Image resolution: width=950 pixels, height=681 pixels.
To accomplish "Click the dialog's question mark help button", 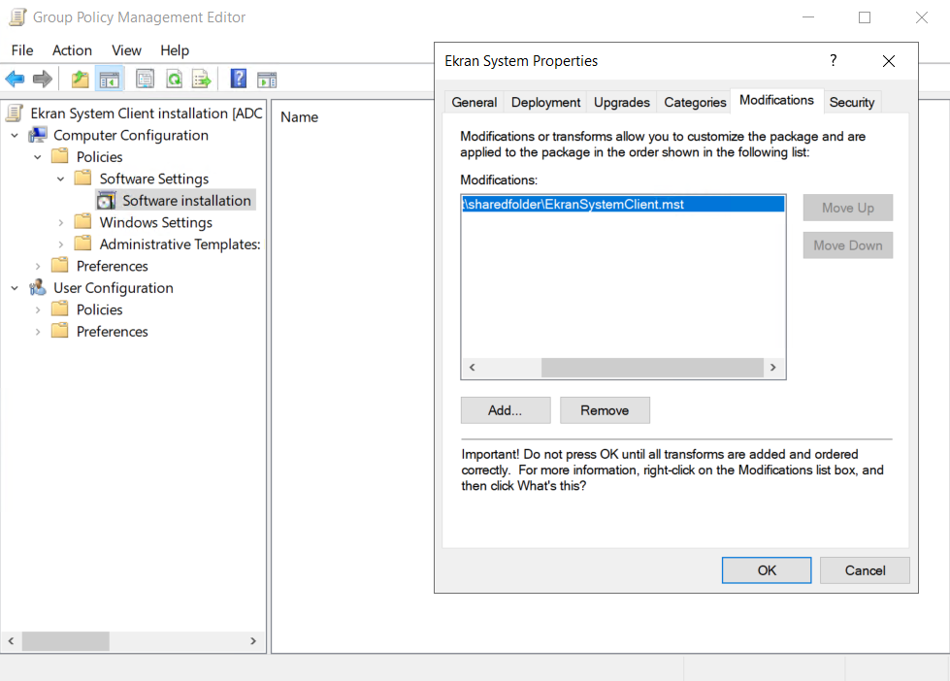I will point(833,60).
